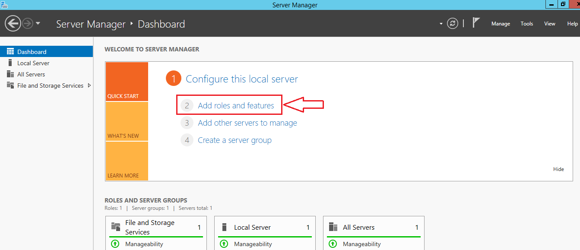Click the ROLES AND SERVER GROUPS heading
Screen dimensions: 580x250
click(146, 200)
